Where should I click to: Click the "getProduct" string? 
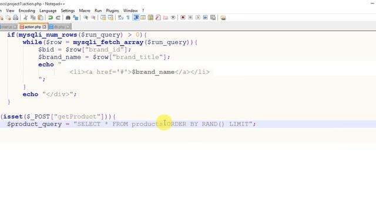77,117
